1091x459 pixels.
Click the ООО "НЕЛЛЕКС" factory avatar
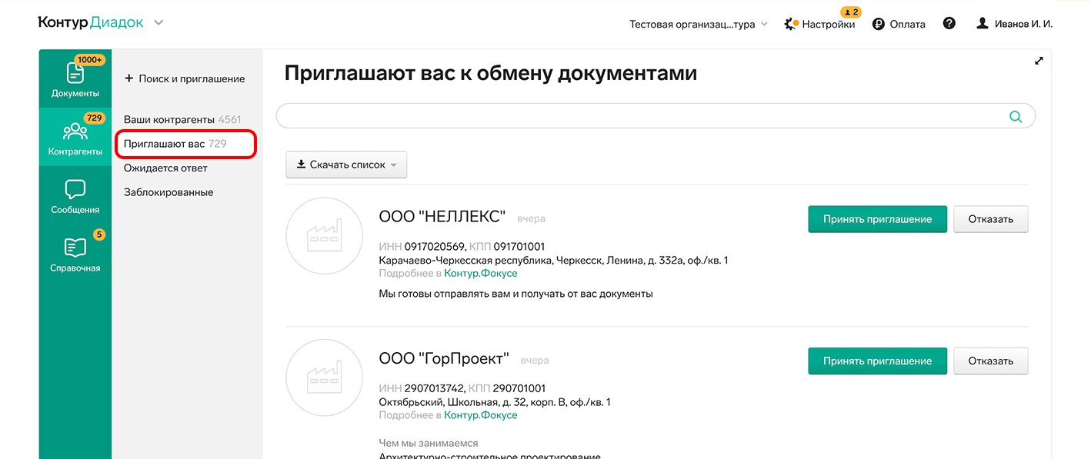[x=324, y=236]
